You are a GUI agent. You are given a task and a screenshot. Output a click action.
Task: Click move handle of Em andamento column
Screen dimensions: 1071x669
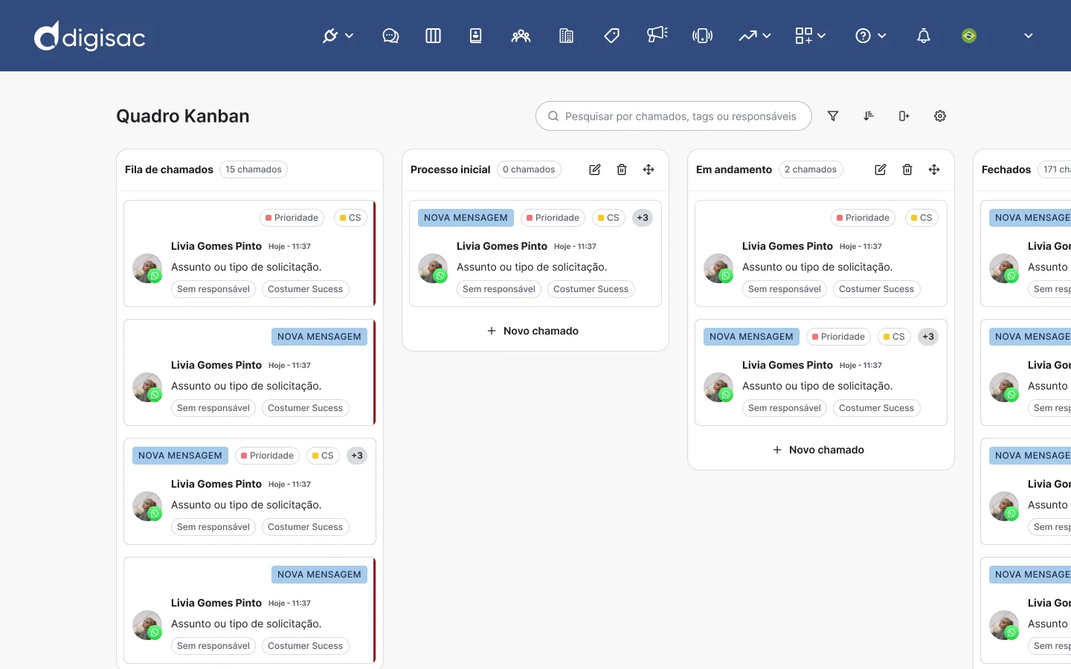coord(934,169)
